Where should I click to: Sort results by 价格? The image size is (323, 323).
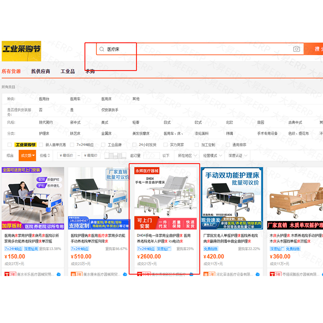45,155
